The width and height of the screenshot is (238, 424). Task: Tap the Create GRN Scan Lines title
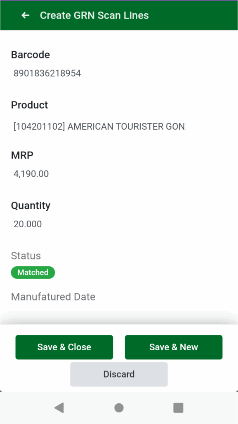(x=94, y=15)
